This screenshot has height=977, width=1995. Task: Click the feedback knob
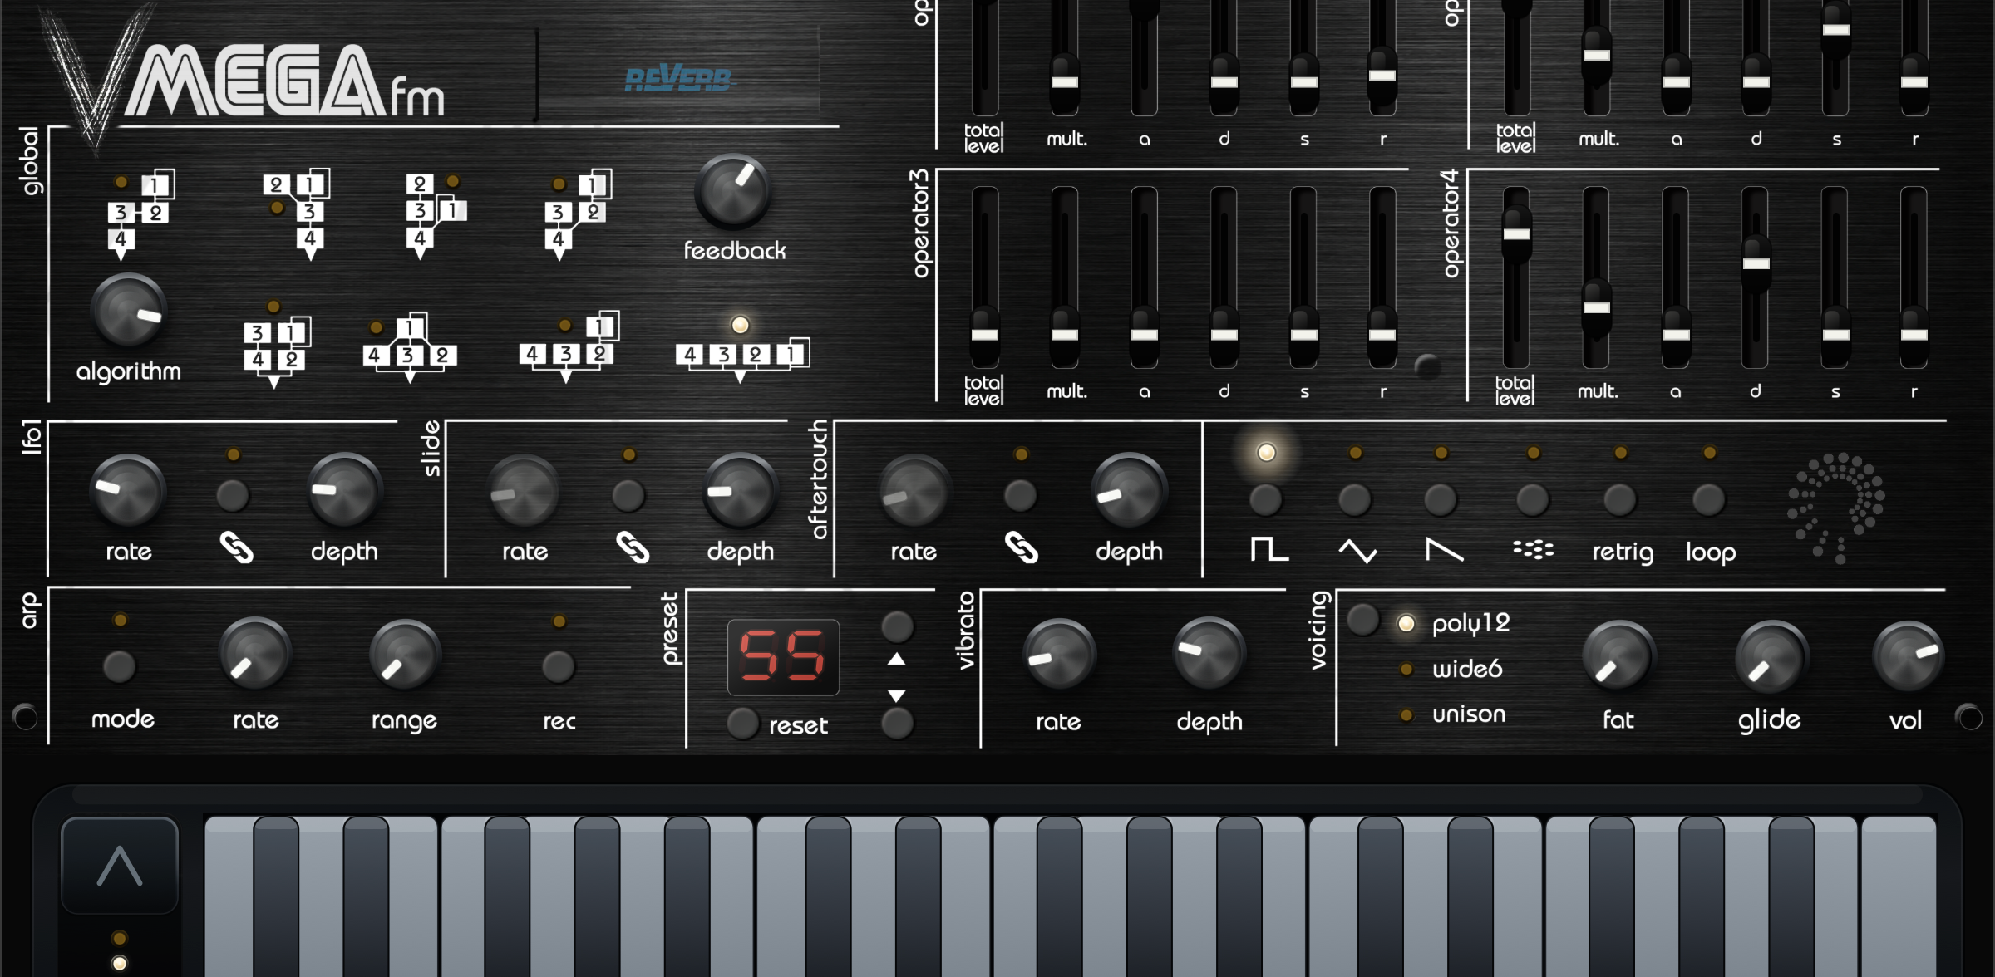tap(734, 192)
